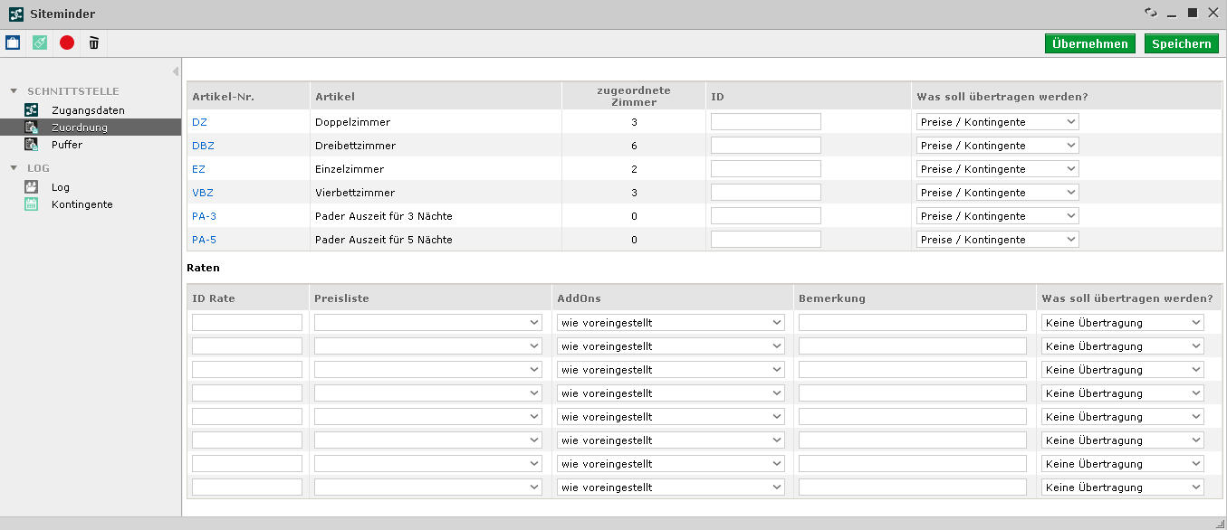This screenshot has width=1227, height=530.
Task: Click the ID field for Pader Auszeit 3 Nächte
Action: click(x=766, y=216)
